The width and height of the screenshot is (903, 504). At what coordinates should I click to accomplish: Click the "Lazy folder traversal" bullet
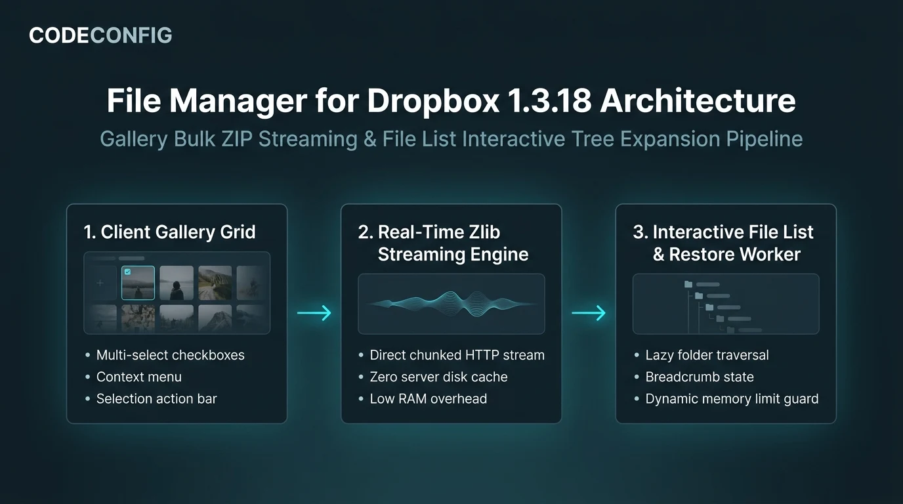coord(707,355)
